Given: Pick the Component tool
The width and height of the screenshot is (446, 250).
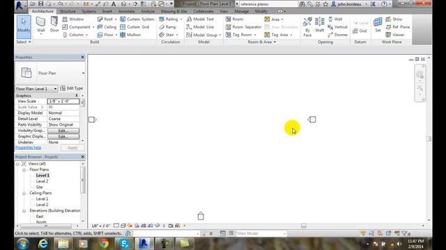Looking at the screenshot, I should 78,27.
